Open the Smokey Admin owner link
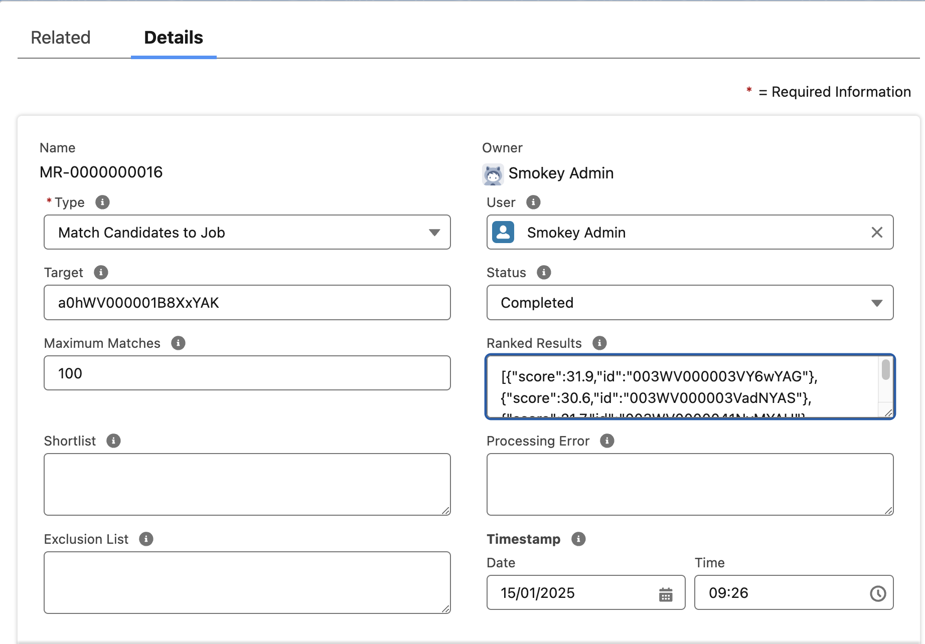Screen dimensions: 925x644 561,173
